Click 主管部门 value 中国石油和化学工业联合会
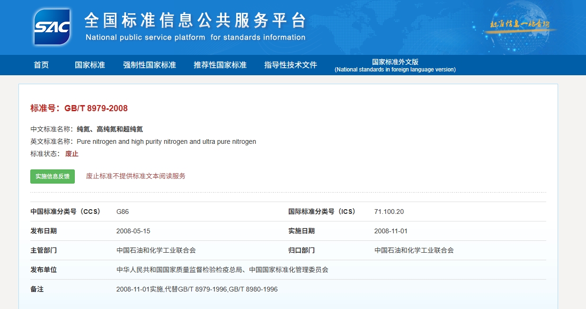Screen dimensions: 586x309 [x=156, y=250]
